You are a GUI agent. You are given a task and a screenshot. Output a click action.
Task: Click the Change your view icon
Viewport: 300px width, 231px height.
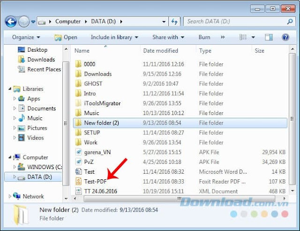pos(243,37)
